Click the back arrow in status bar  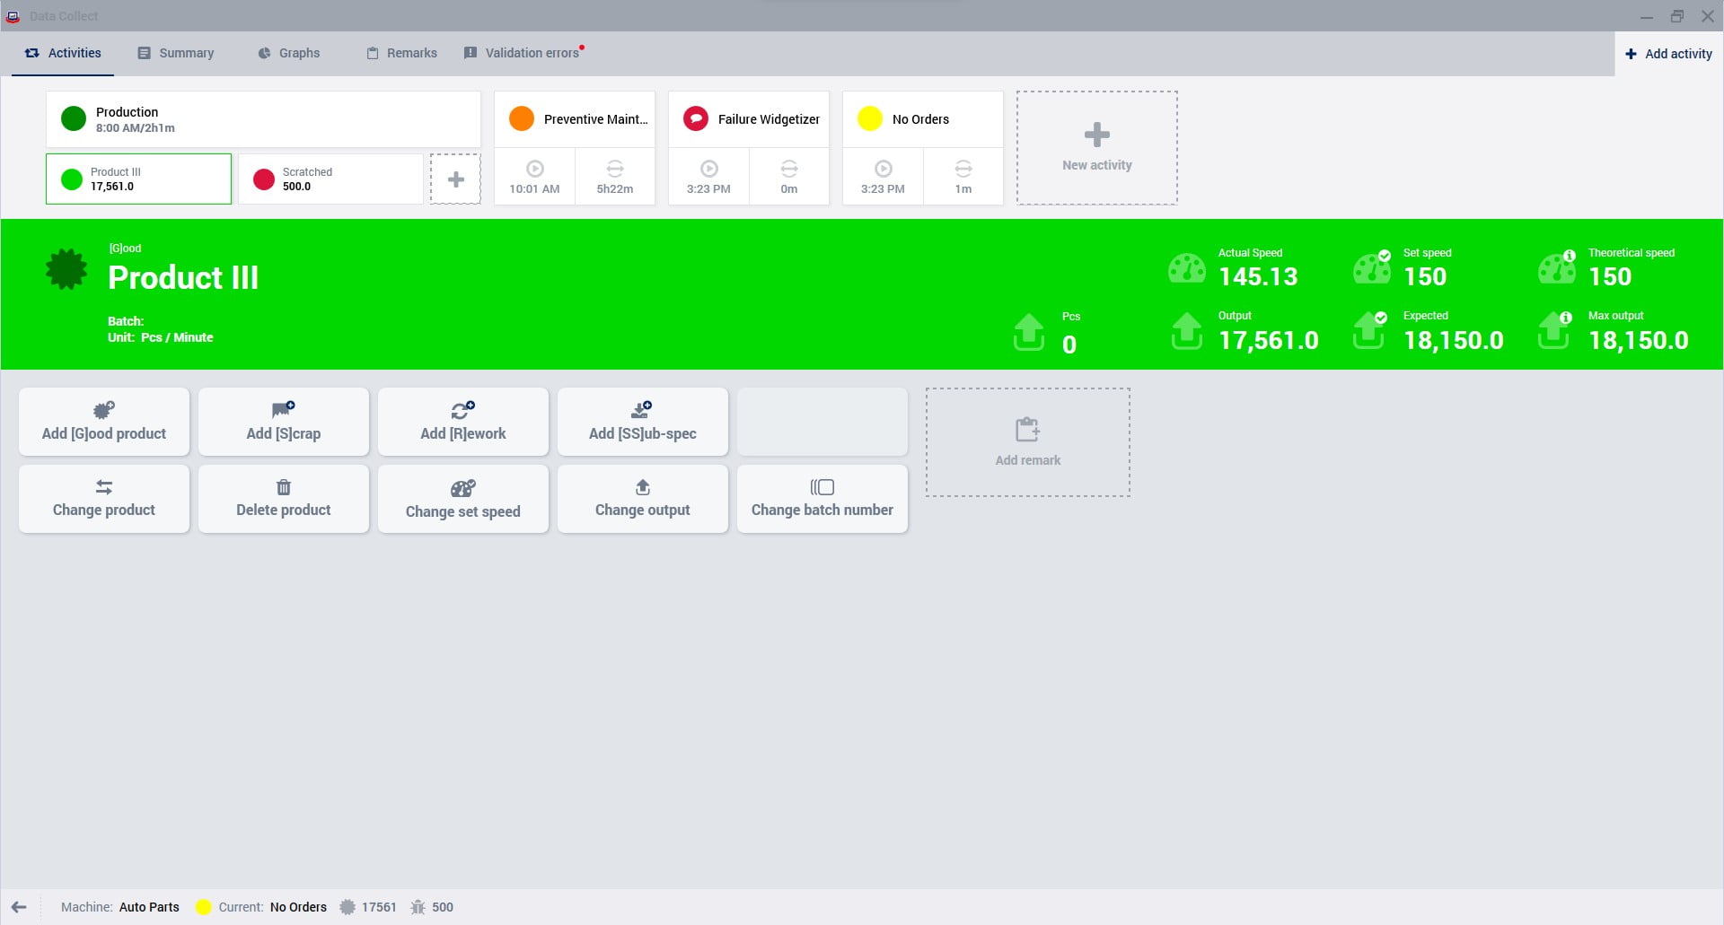tap(19, 907)
